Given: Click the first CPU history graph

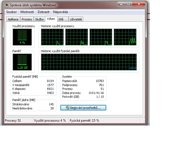Looking at the screenshot, I should [x=52, y=37].
